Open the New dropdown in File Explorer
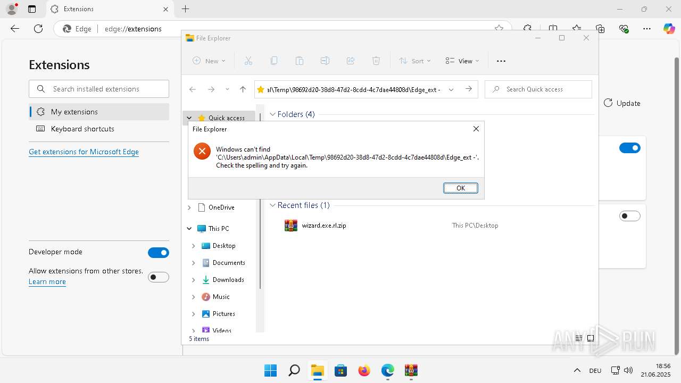 click(209, 61)
